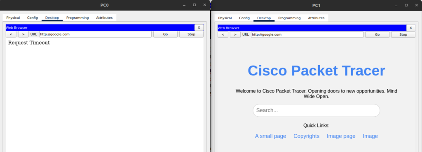Close the Web Browser panel in PC0
This screenshot has height=152, width=422.
tap(199, 27)
